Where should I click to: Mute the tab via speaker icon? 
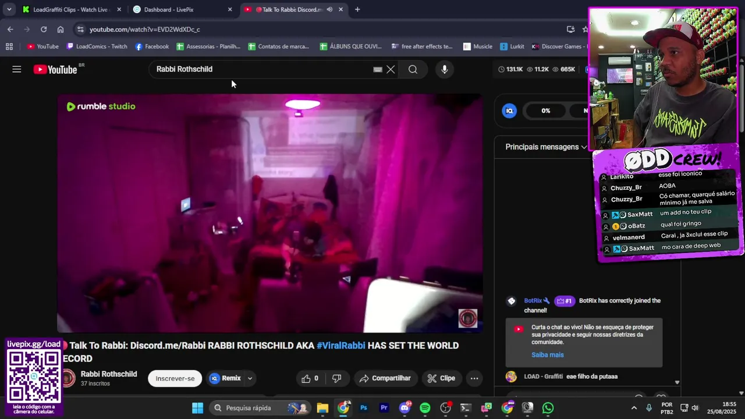coord(329,9)
